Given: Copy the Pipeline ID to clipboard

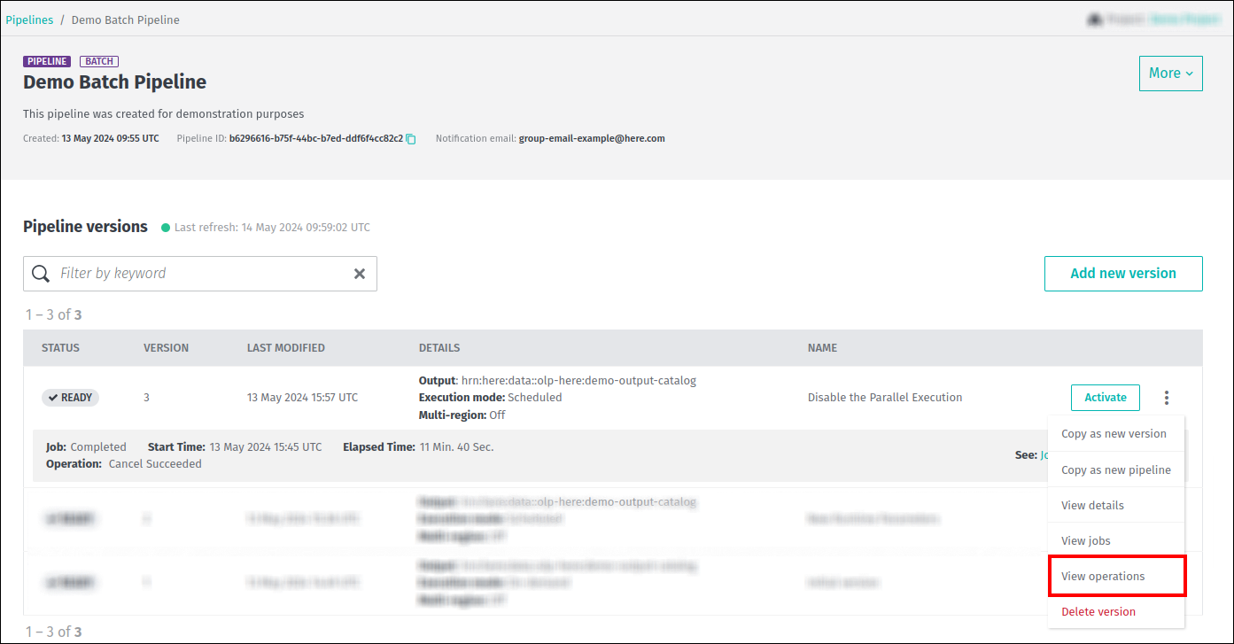Looking at the screenshot, I should point(411,139).
